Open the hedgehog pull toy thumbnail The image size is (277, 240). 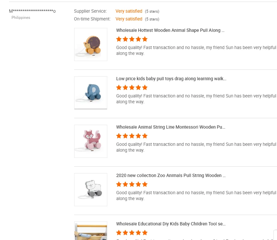pyautogui.click(x=91, y=44)
